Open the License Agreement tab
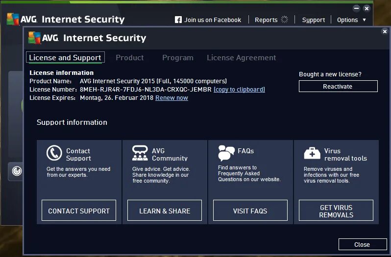The width and height of the screenshot is (391, 257). coord(242,58)
